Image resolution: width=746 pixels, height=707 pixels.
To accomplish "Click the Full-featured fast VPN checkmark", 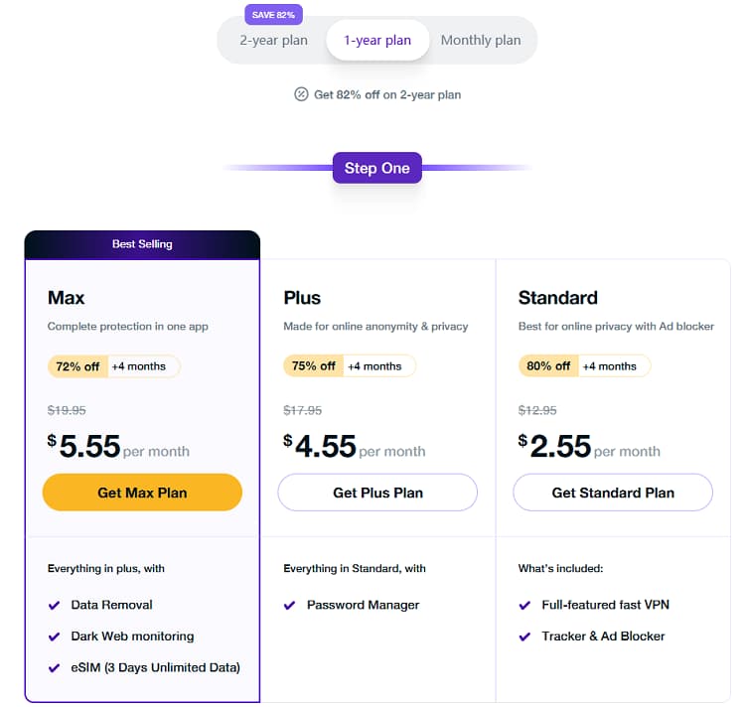I will (524, 605).
